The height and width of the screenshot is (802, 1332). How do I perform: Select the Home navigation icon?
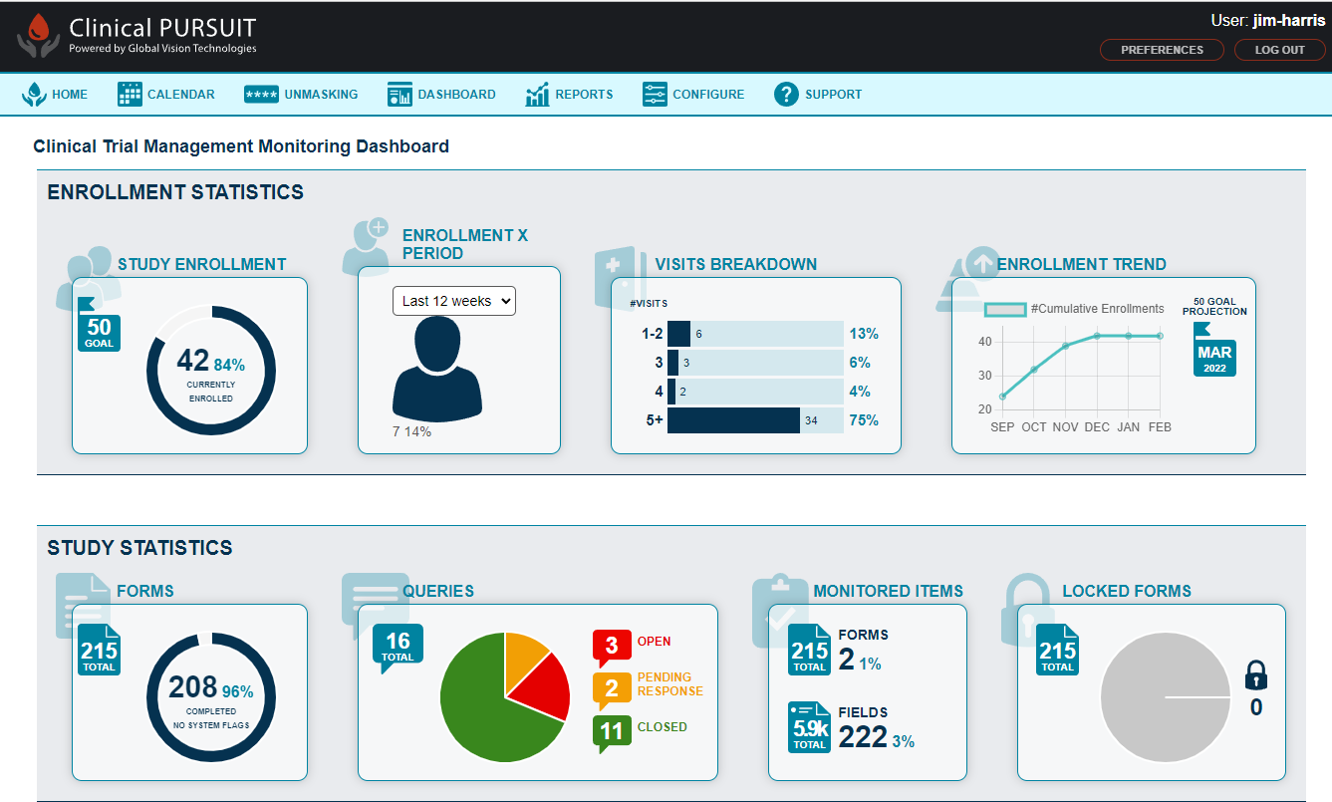point(35,93)
